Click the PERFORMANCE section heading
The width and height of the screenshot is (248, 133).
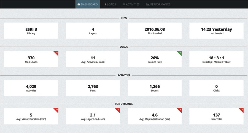(124, 104)
